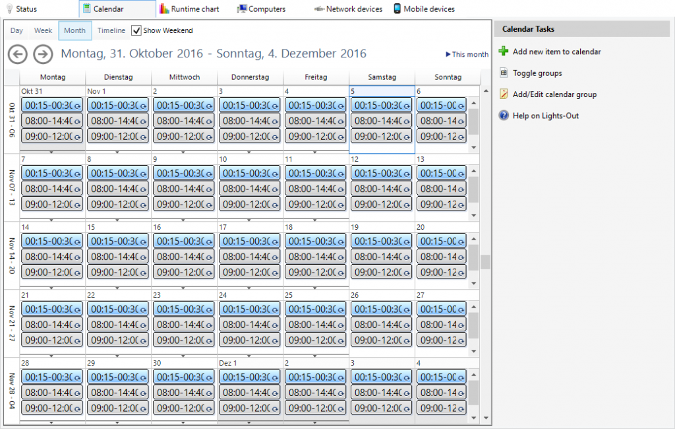Click the Toggle groups link
The image size is (675, 429).
point(537,73)
